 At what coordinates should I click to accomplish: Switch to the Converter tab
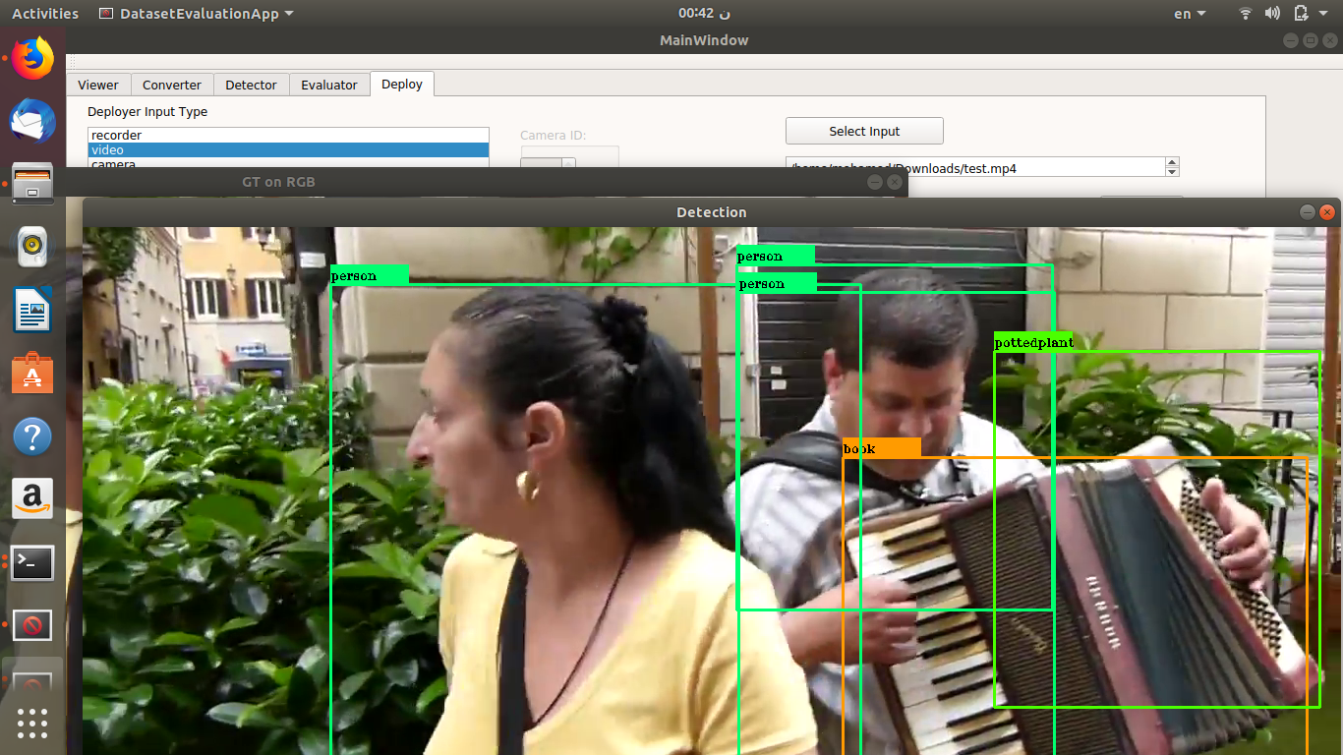point(172,85)
